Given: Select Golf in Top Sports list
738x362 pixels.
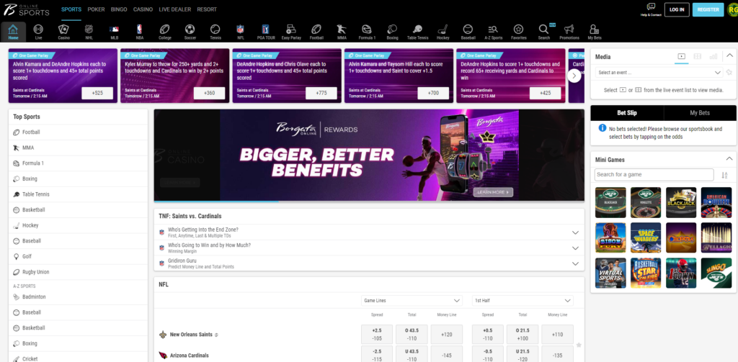Looking at the screenshot, I should 78,256.
